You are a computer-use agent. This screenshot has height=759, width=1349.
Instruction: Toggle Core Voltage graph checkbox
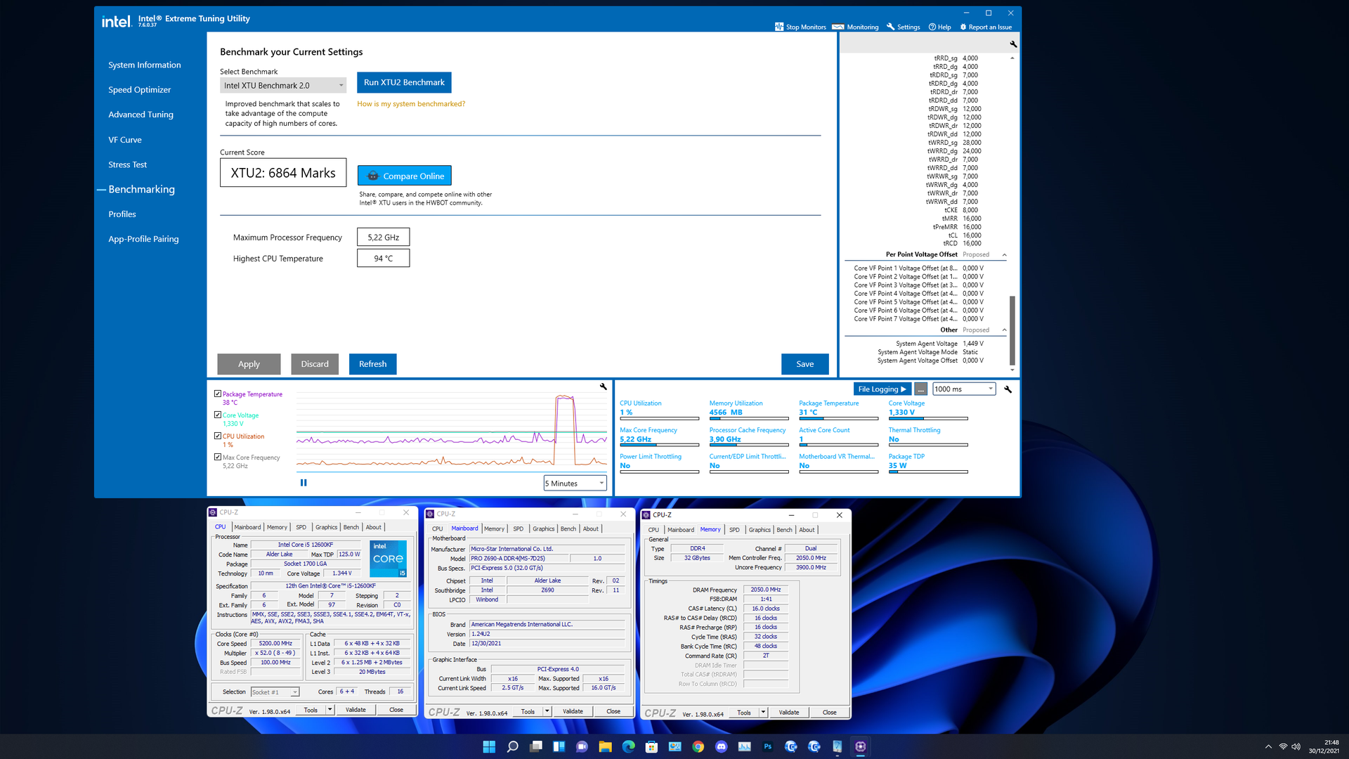218,415
